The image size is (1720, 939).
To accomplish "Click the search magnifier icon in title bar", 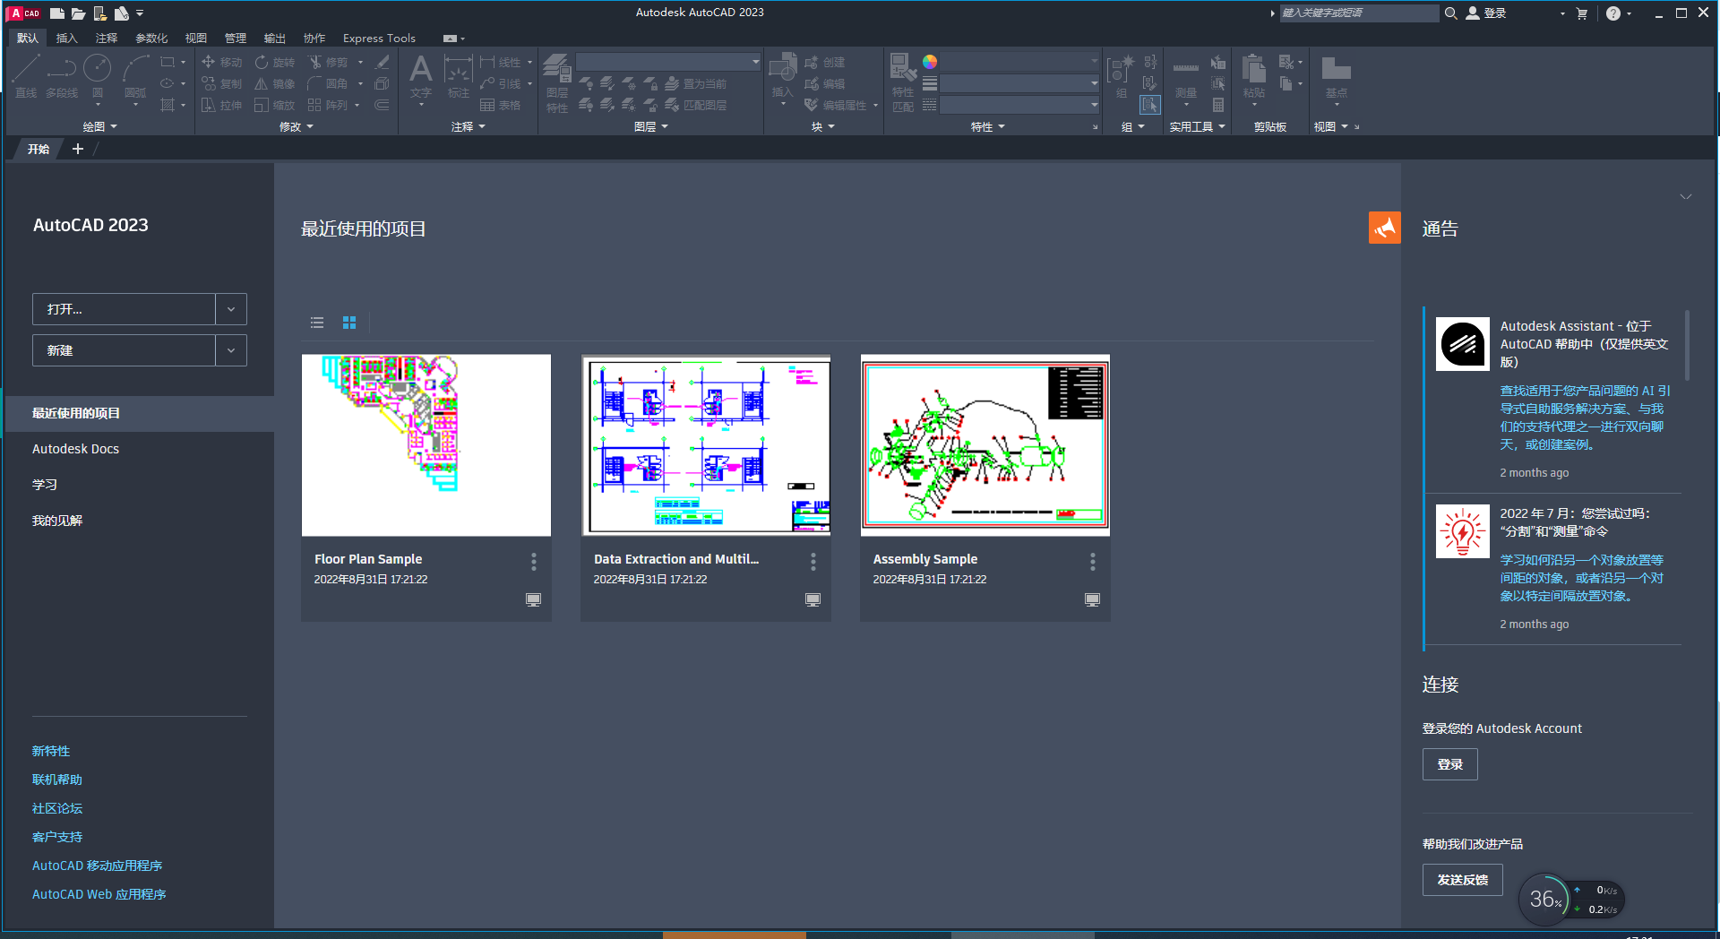I will click(x=1450, y=13).
